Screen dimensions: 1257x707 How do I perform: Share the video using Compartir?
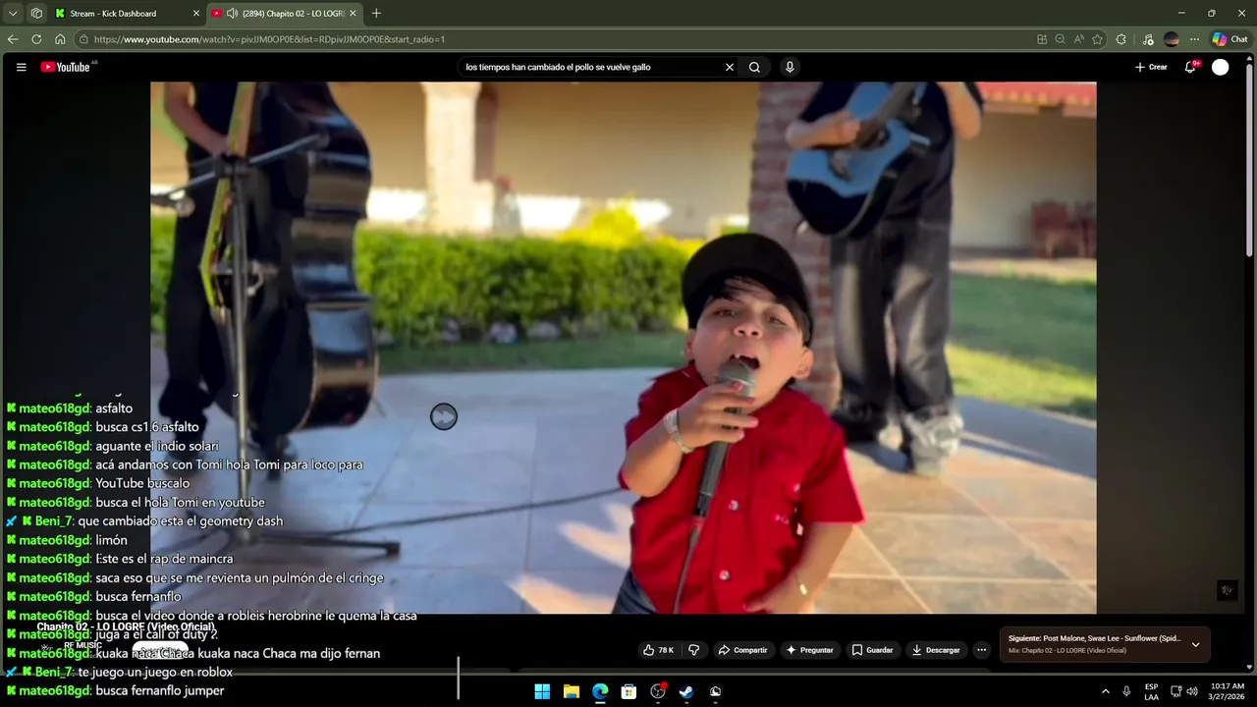[743, 650]
